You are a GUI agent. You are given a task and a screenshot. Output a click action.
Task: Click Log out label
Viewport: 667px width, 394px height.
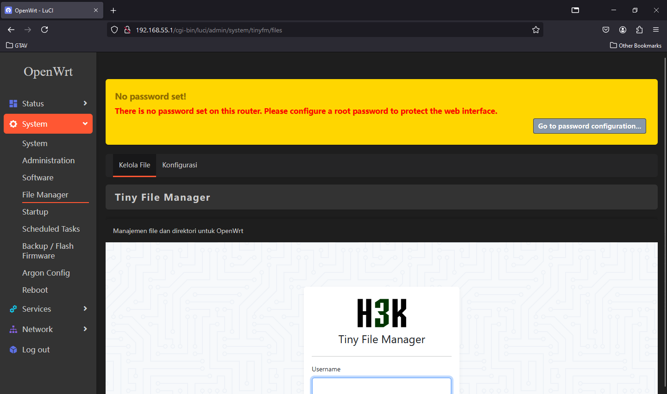pyautogui.click(x=36, y=350)
